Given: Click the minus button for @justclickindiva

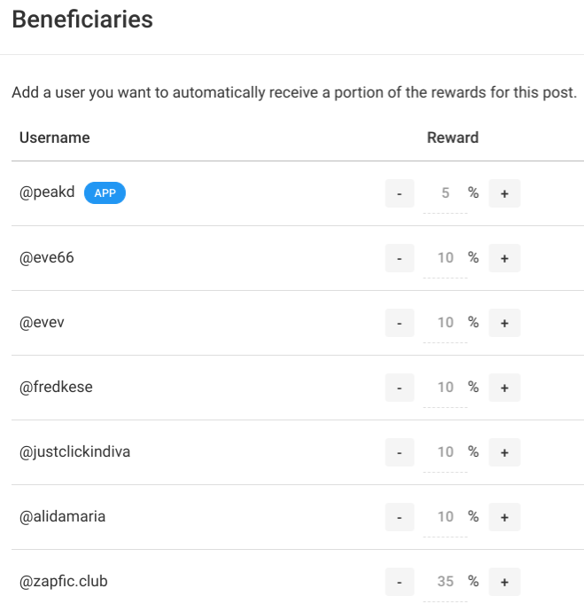Looking at the screenshot, I should [x=400, y=452].
